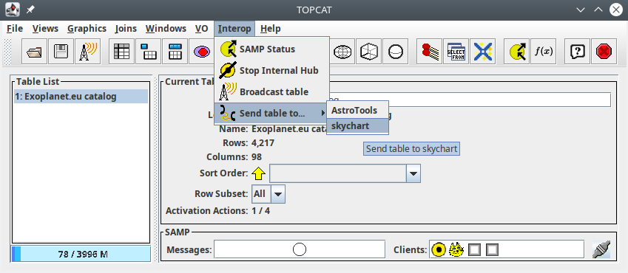
Task: Send table to skychart
Action: (358, 126)
